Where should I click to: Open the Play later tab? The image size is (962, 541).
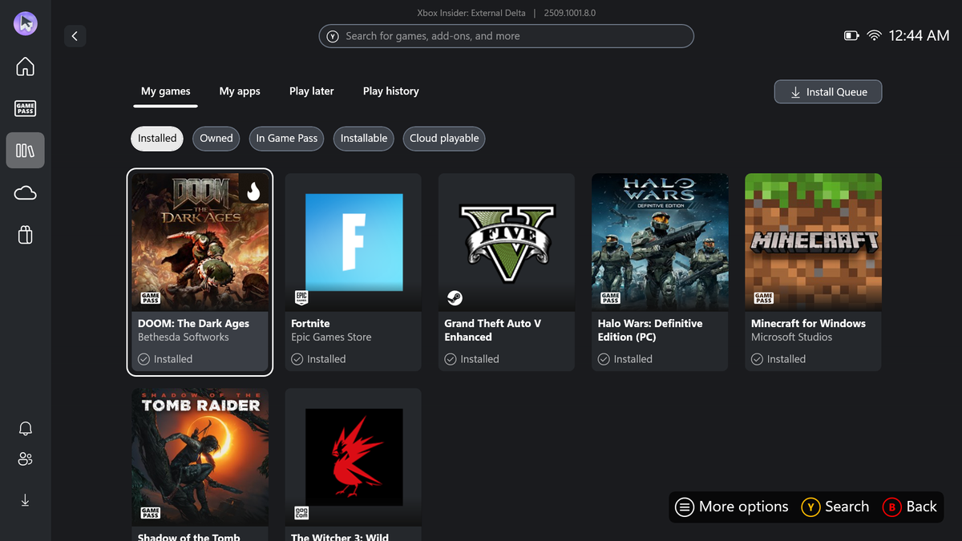pyautogui.click(x=311, y=91)
